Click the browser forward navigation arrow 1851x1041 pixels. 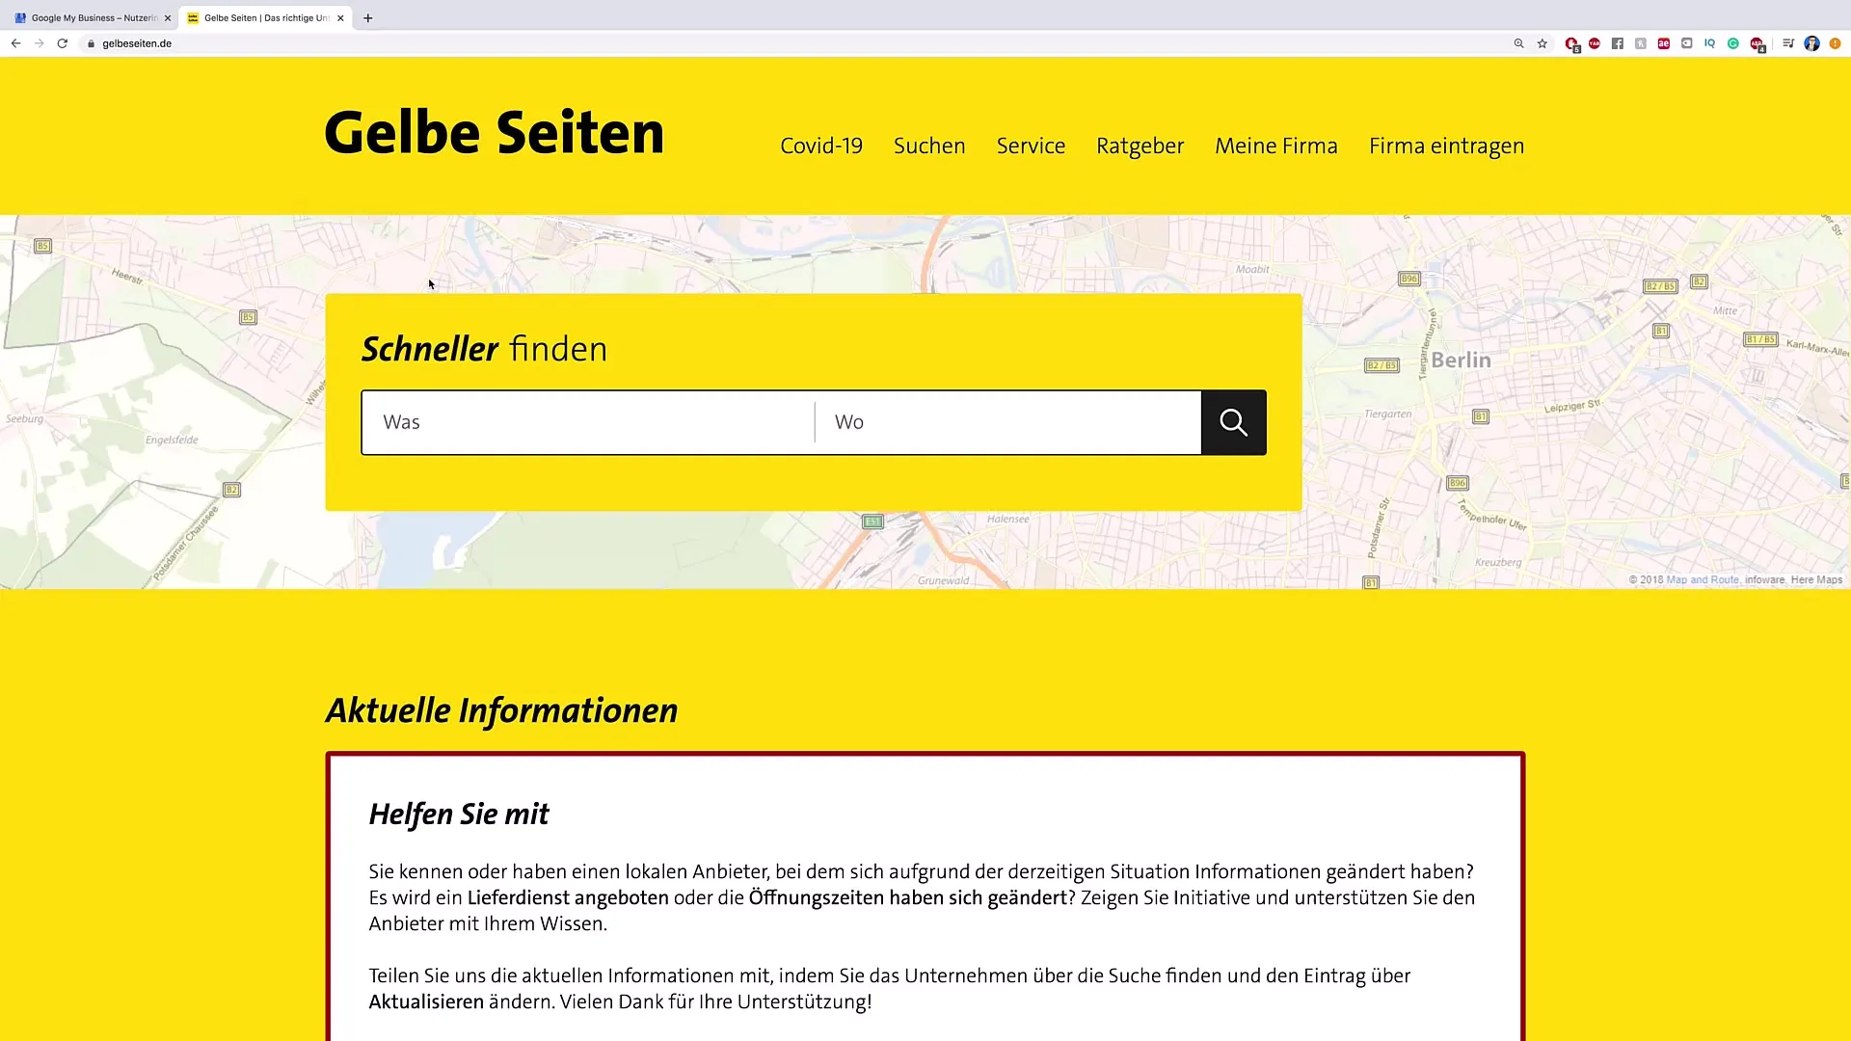(39, 43)
